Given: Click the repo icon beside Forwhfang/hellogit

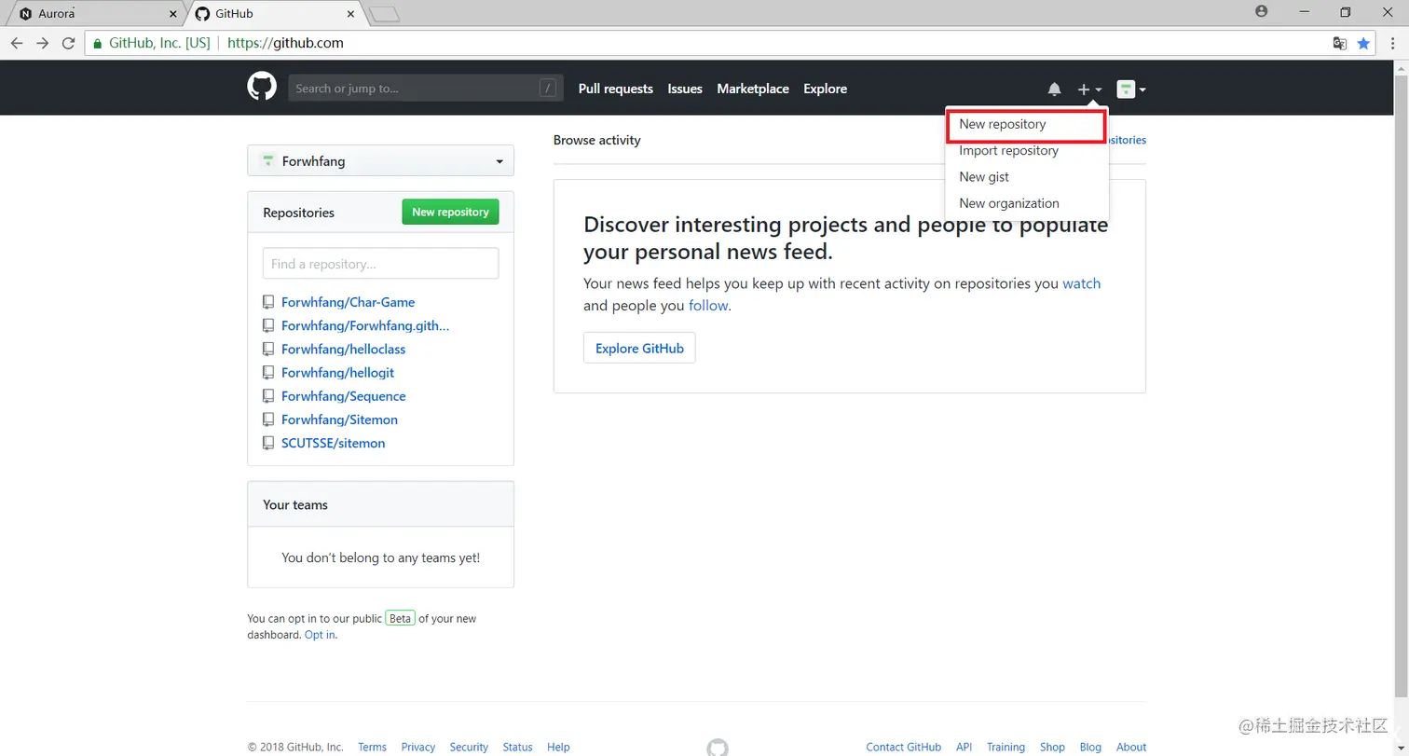Looking at the screenshot, I should click(x=268, y=372).
